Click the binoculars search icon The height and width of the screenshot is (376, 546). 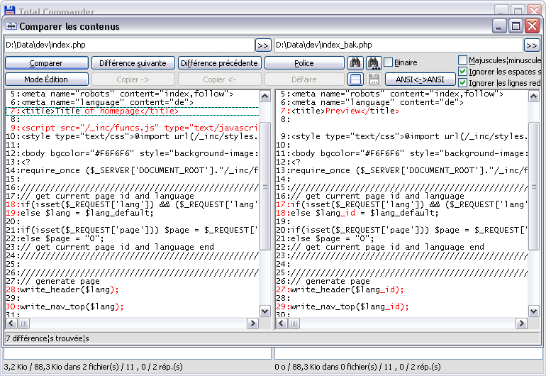355,63
